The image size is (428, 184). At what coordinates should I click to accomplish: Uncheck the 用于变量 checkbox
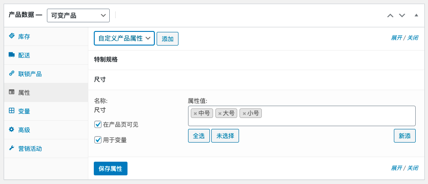click(98, 140)
